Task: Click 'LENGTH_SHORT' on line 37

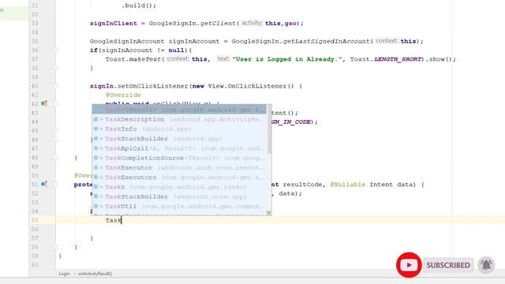Action: 398,59
